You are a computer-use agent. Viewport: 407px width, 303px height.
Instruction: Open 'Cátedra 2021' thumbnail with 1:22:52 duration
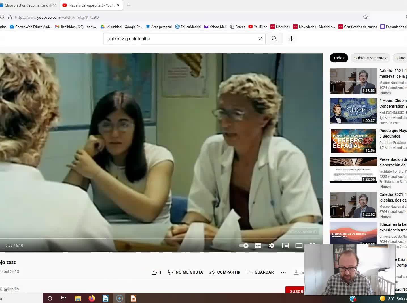pos(353,205)
